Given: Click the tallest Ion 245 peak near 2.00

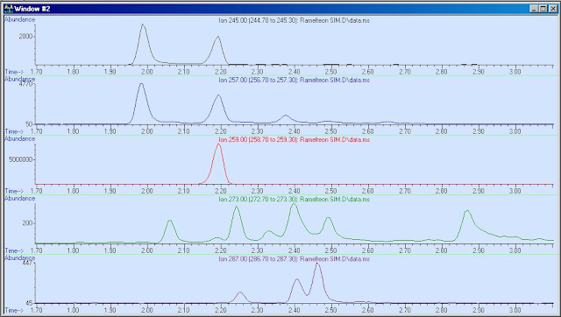Looking at the screenshot, I should coord(143,25).
